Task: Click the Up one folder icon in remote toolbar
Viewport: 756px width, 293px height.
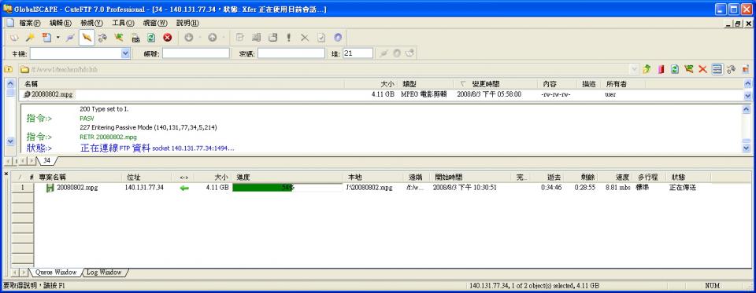Action: click(647, 69)
